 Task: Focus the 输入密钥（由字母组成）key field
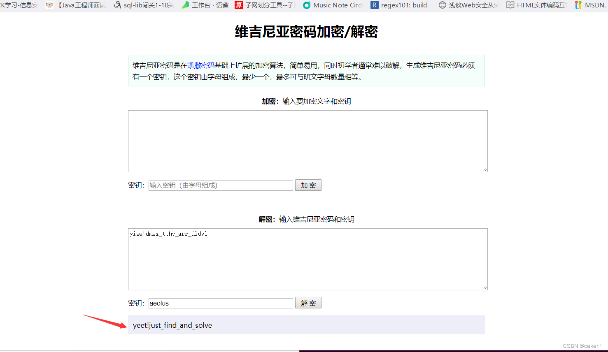(221, 185)
